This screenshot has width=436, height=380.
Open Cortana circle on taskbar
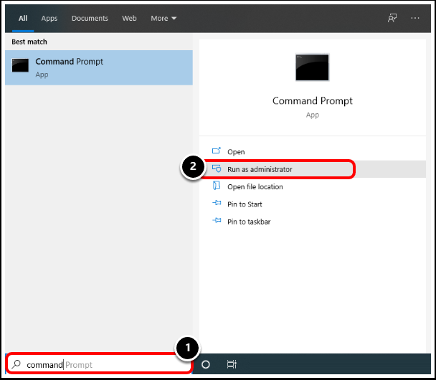(x=206, y=364)
